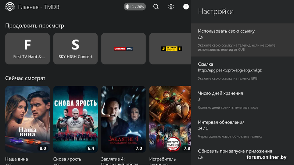Click the Uncensored logo icon
This screenshot has height=165, width=294.
(10, 7)
